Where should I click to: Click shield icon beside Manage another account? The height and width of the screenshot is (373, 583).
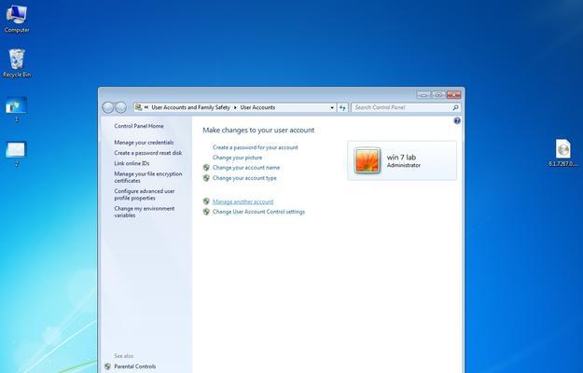pos(206,201)
